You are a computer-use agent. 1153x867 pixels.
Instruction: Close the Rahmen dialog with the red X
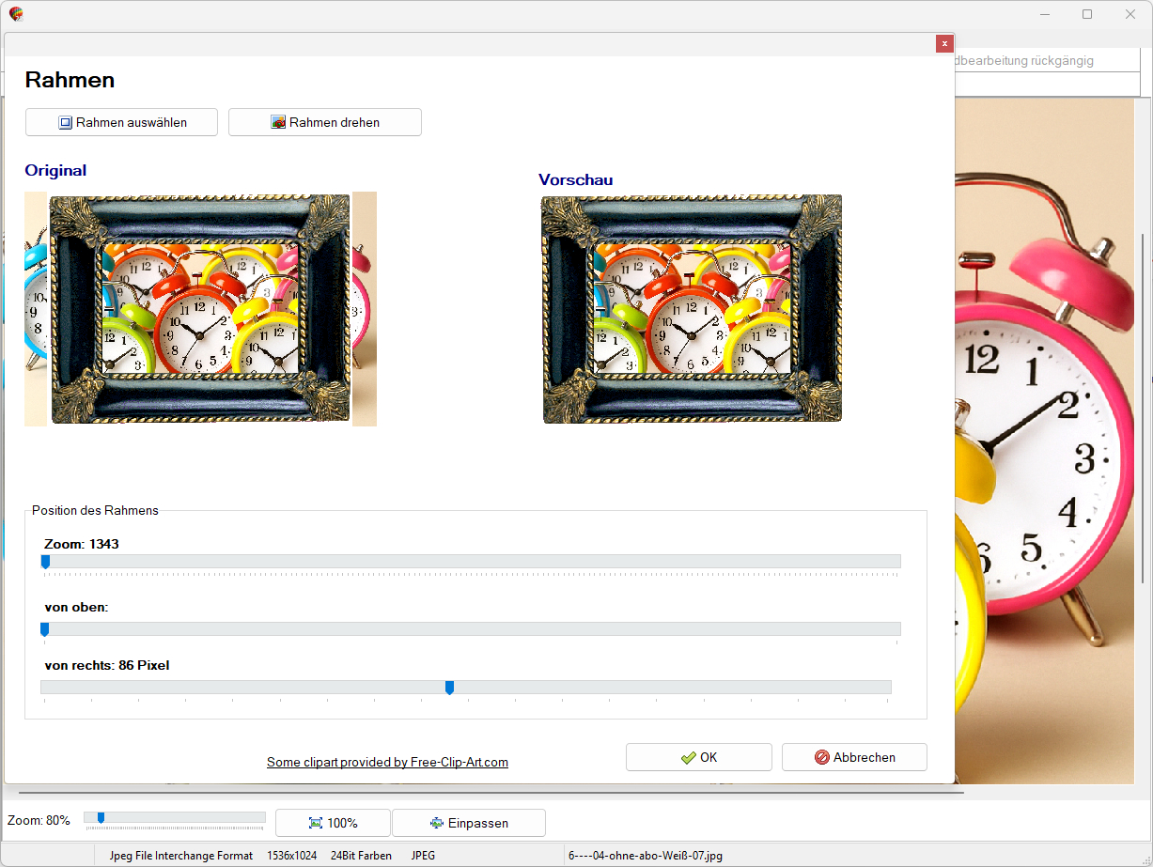point(944,44)
